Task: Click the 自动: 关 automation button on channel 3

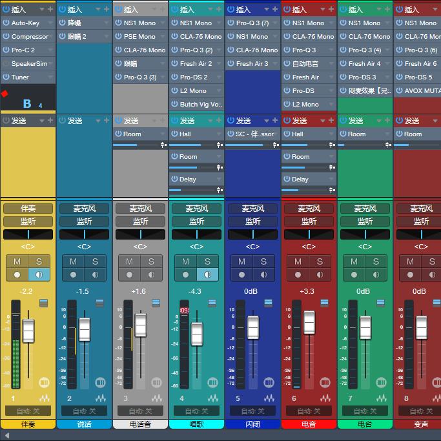Action: [140, 411]
